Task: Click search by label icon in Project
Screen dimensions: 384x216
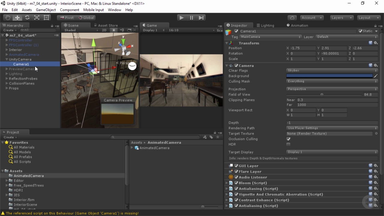Action: (x=211, y=137)
